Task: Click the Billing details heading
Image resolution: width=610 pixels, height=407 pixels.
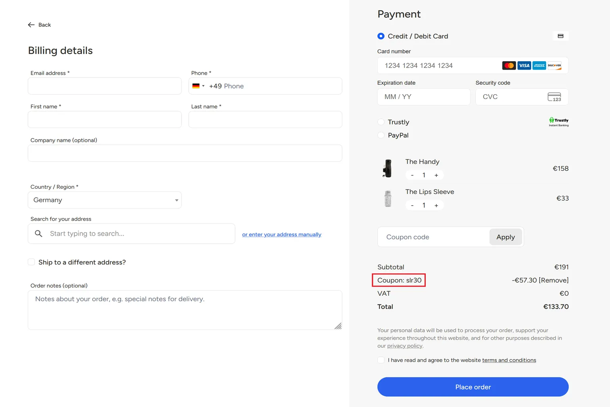Action: [60, 50]
